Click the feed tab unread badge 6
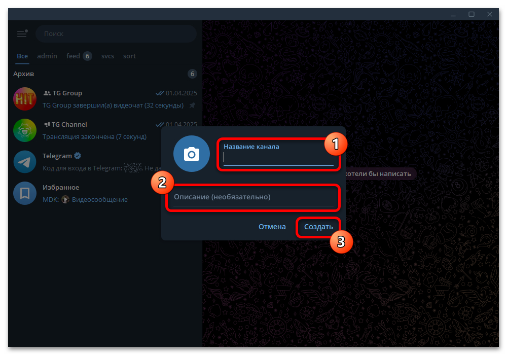Viewport: 507px width, 355px height. (x=87, y=56)
